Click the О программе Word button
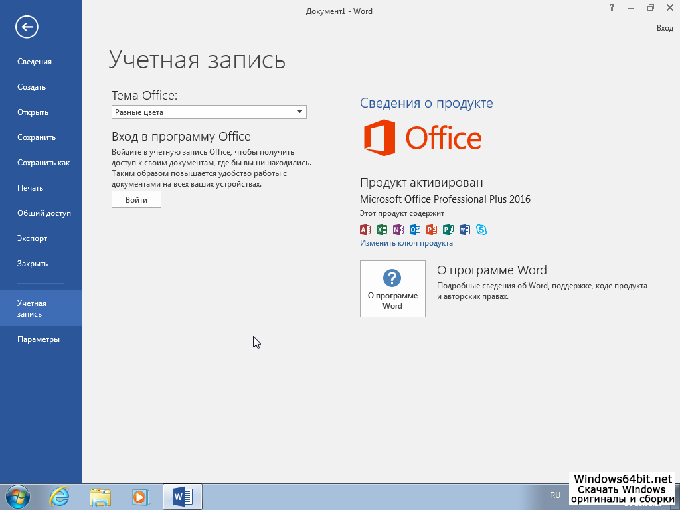The image size is (680, 510). click(392, 289)
